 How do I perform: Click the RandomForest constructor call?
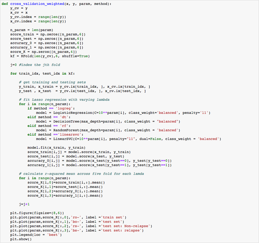pyautogui.click(x=66, y=130)
